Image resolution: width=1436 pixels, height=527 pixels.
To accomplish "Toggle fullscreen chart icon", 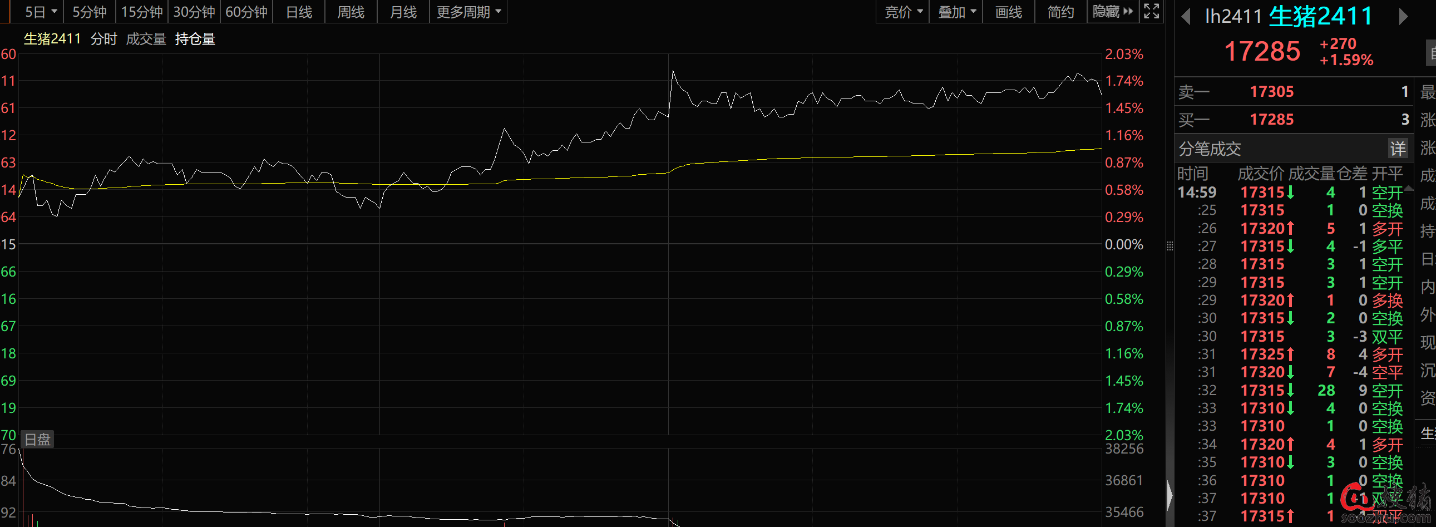I will click(1151, 11).
